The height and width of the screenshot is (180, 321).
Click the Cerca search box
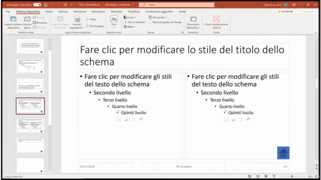point(177,4)
